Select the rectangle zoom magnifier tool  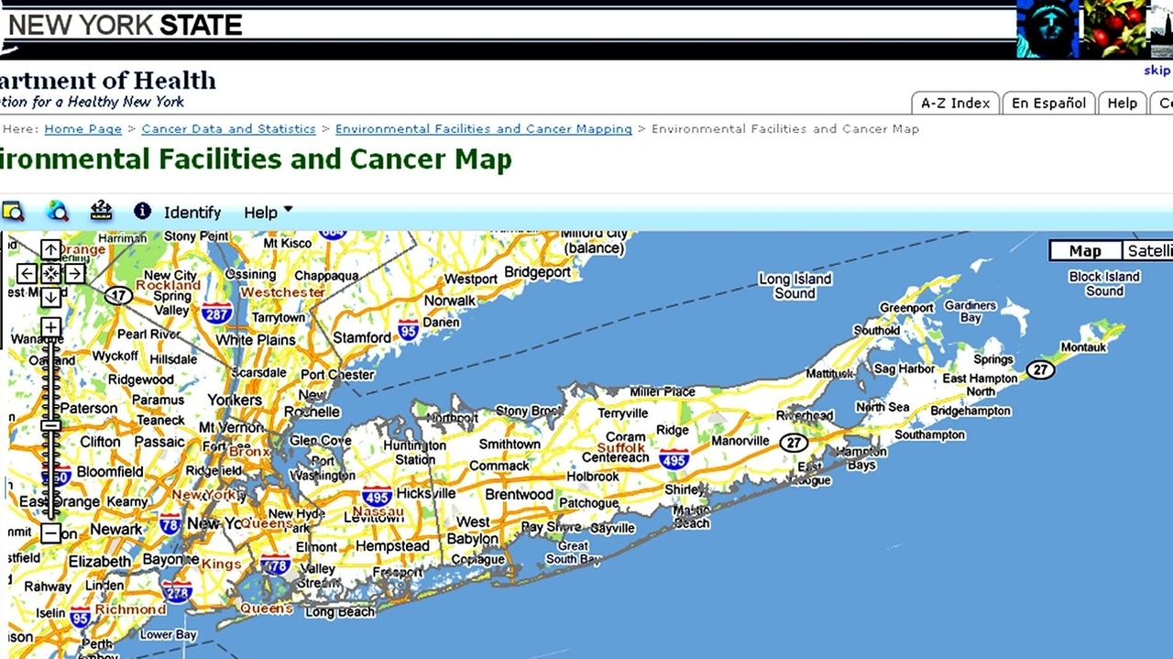click(x=12, y=212)
